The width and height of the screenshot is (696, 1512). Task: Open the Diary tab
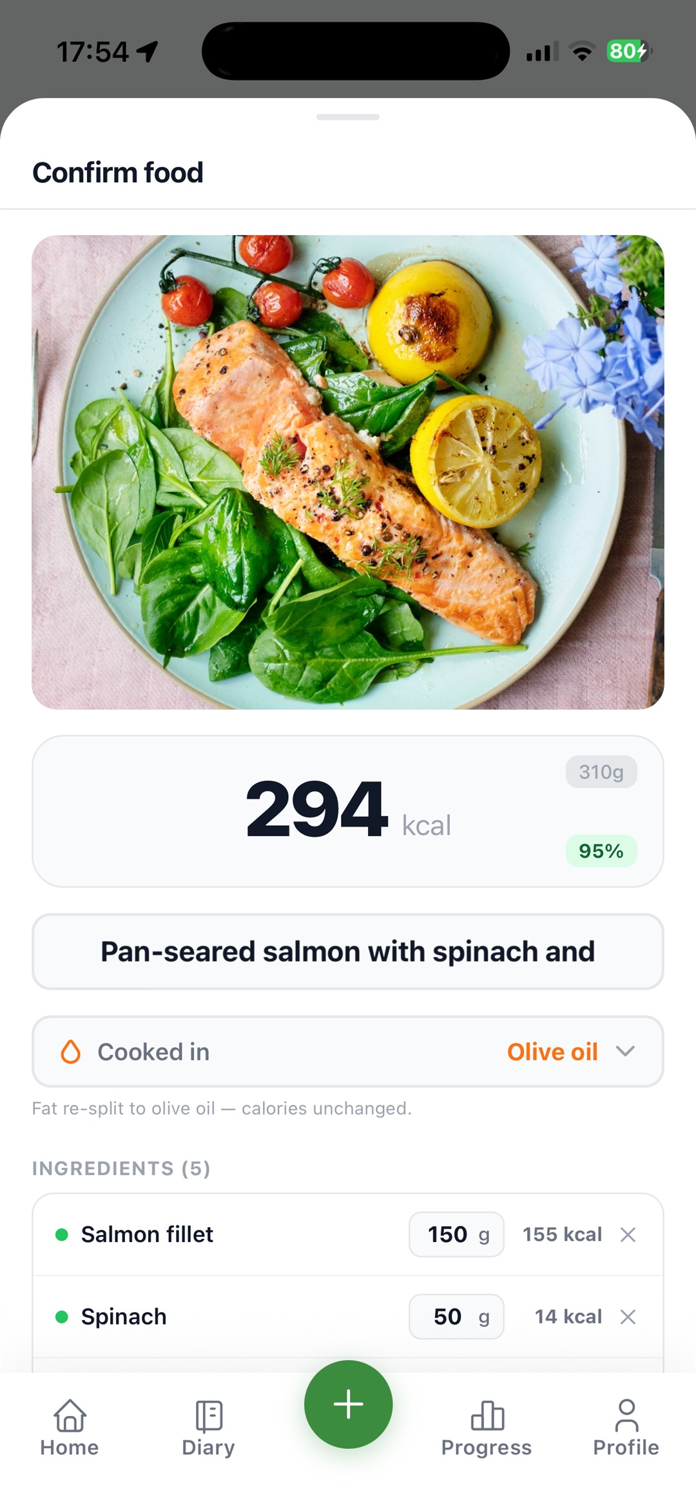208,1428
